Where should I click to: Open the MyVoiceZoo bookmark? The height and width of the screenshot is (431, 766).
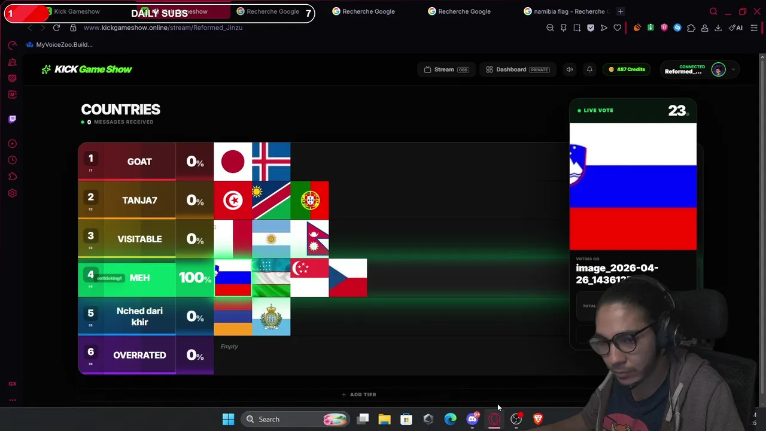tap(59, 44)
